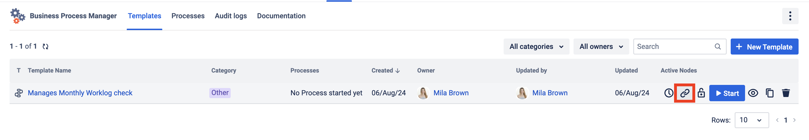Open the three-dot more menu
This screenshot has height=140, width=809.
click(790, 16)
